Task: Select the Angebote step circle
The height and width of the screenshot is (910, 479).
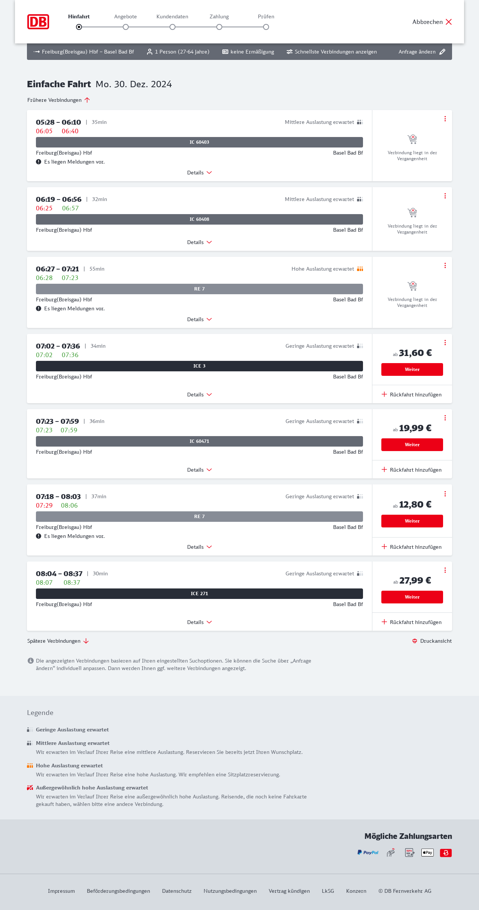Action: point(126,27)
